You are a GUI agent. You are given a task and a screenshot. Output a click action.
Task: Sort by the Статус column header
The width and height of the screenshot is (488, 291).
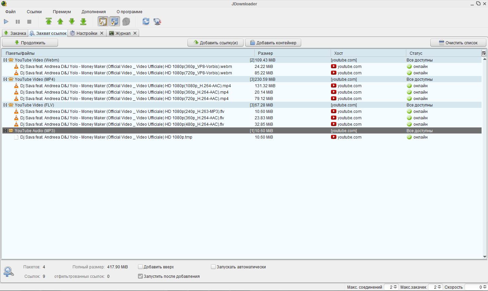[444, 53]
